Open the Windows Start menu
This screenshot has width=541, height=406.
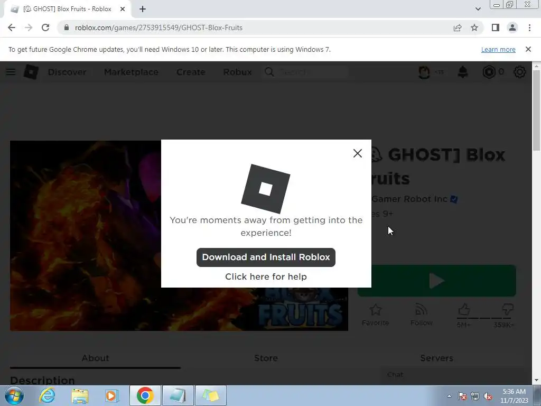[x=13, y=395]
